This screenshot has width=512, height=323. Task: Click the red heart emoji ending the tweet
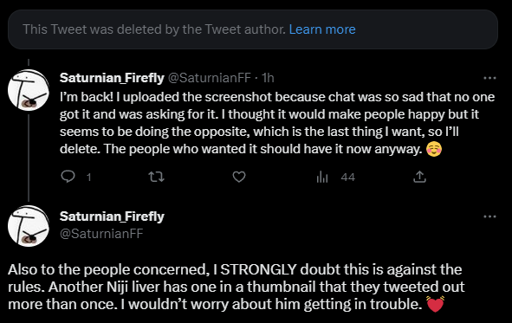(436, 304)
